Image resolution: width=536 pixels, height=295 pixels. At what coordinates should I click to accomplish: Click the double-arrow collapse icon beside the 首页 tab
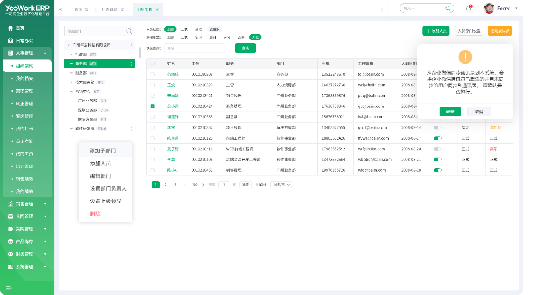click(61, 9)
